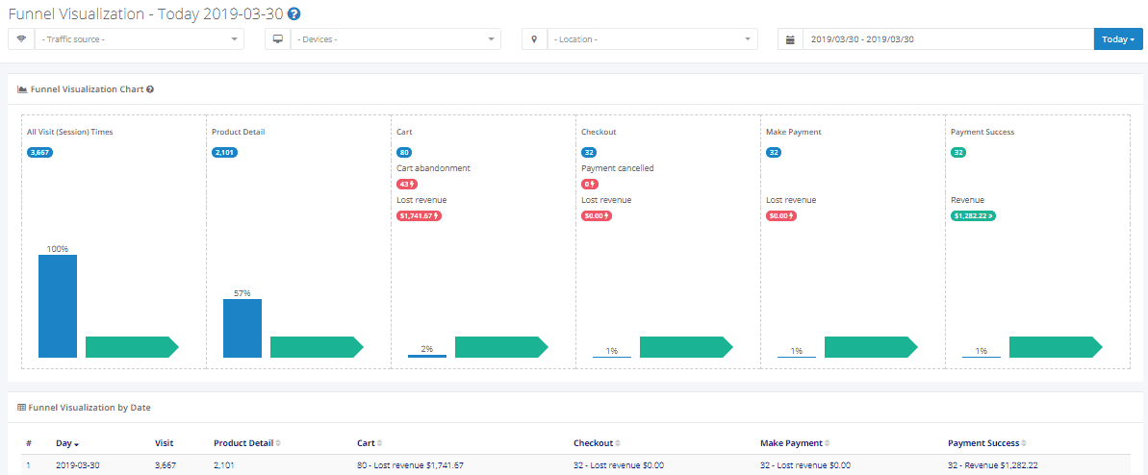Click the $1,282.22 revenue badge
This screenshot has height=475, width=1148.
(973, 216)
